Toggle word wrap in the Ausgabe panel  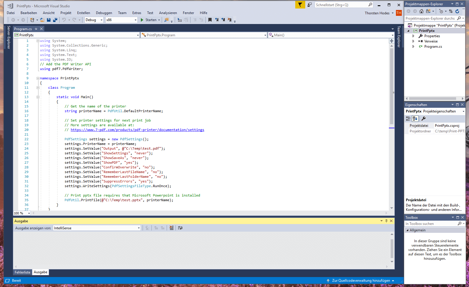(180, 228)
